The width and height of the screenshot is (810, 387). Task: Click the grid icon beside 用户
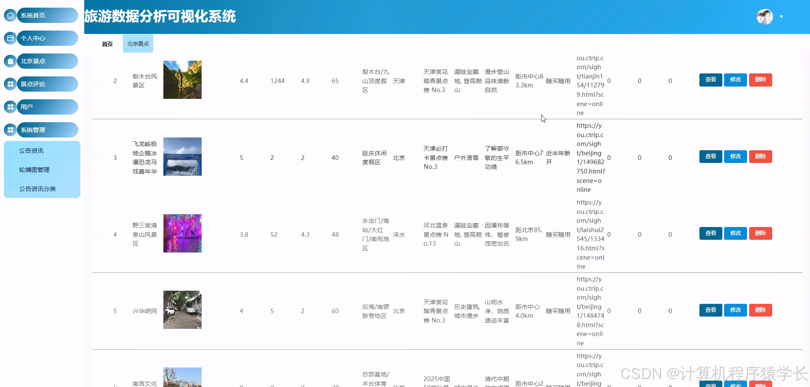[11, 107]
